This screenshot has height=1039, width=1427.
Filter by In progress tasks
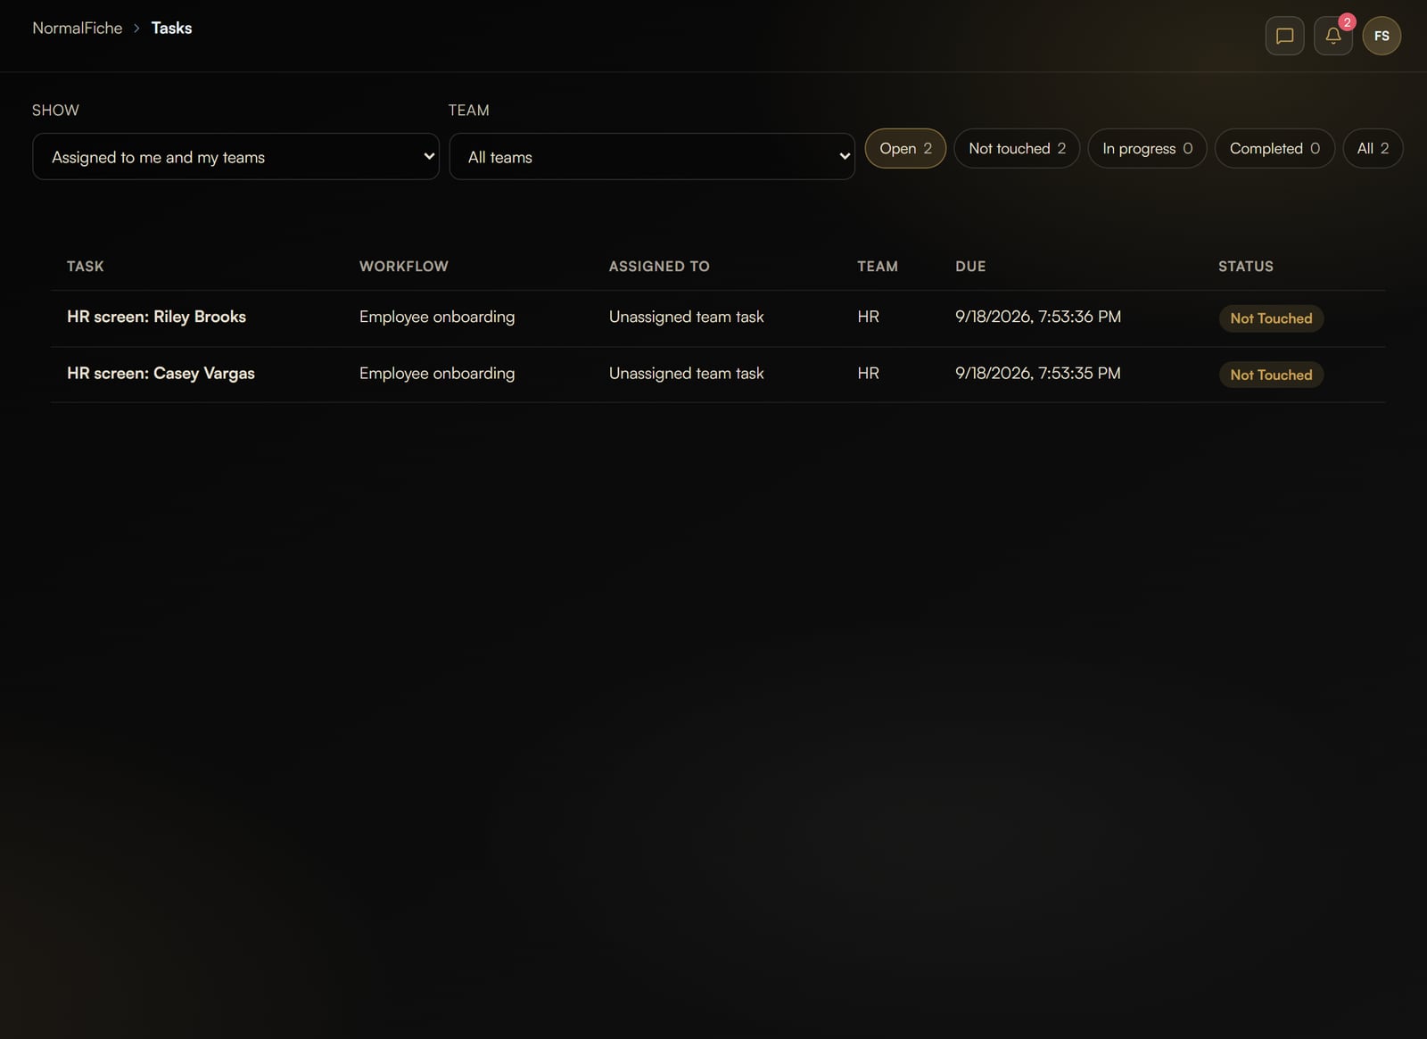pos(1147,148)
